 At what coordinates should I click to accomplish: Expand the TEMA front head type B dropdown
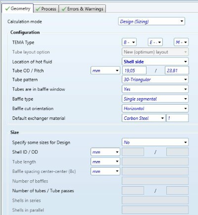129,43
